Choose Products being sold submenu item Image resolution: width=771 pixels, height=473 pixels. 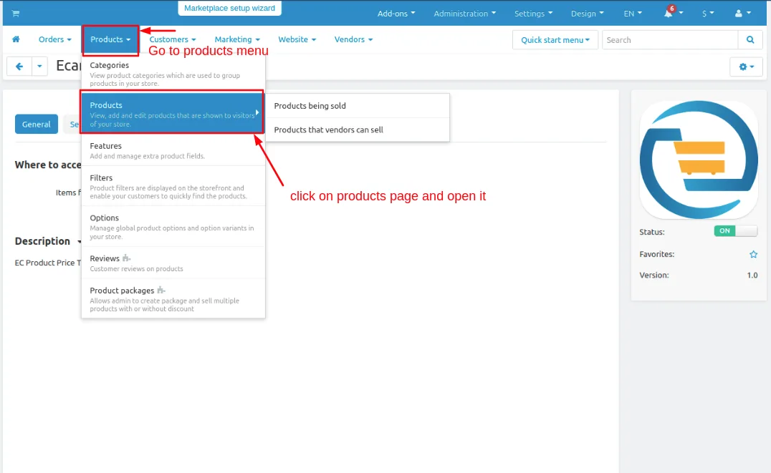tap(358, 106)
